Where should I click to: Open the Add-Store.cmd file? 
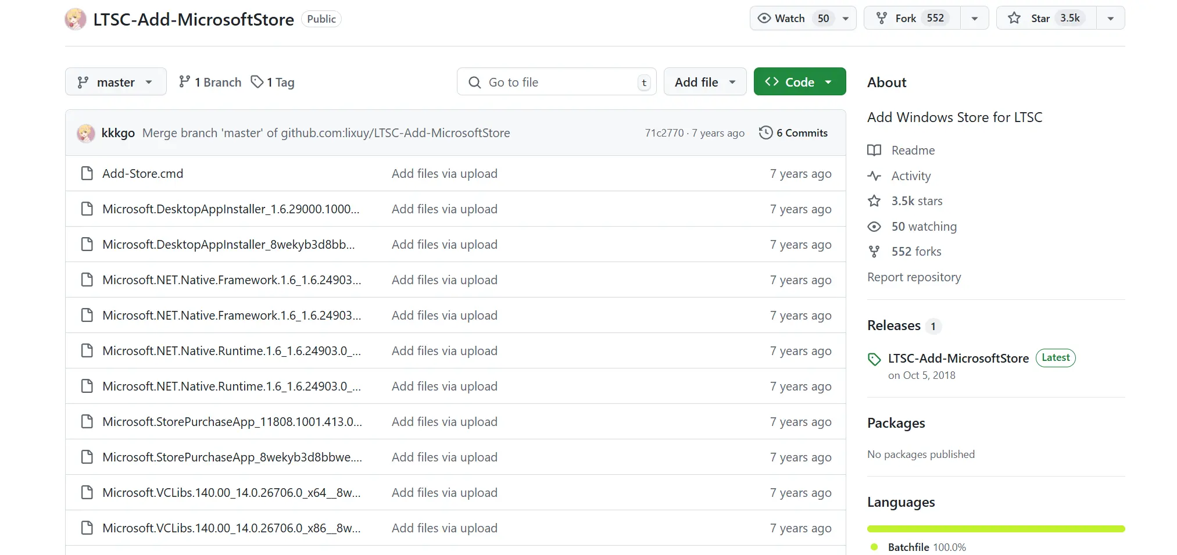tap(143, 173)
